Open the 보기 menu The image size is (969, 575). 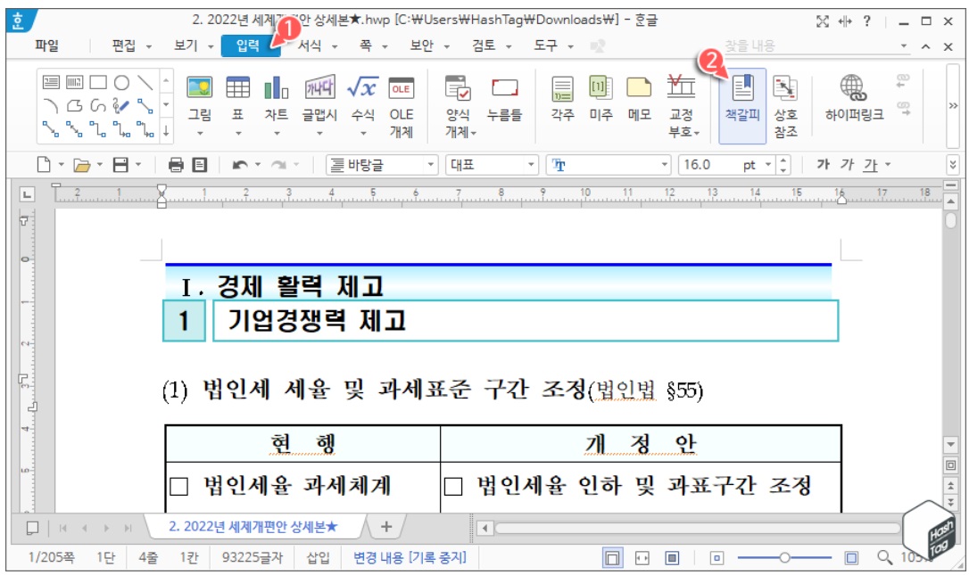186,45
